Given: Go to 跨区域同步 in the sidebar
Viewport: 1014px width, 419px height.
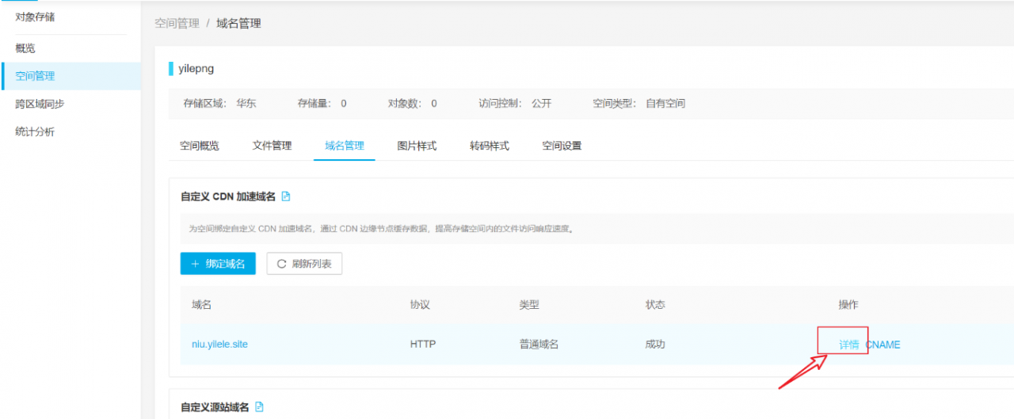Looking at the screenshot, I should [40, 104].
